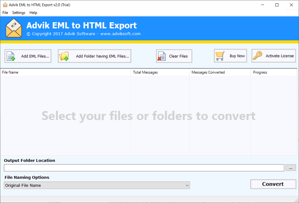Click the www.adviksoft.com text in banner

tap(120, 34)
